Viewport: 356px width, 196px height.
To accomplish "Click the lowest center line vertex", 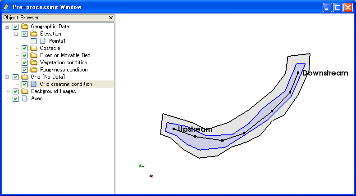I will [x=222, y=141].
